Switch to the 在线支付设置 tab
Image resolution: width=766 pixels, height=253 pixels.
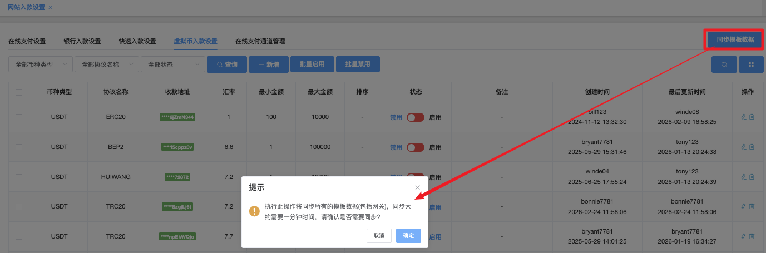point(27,41)
